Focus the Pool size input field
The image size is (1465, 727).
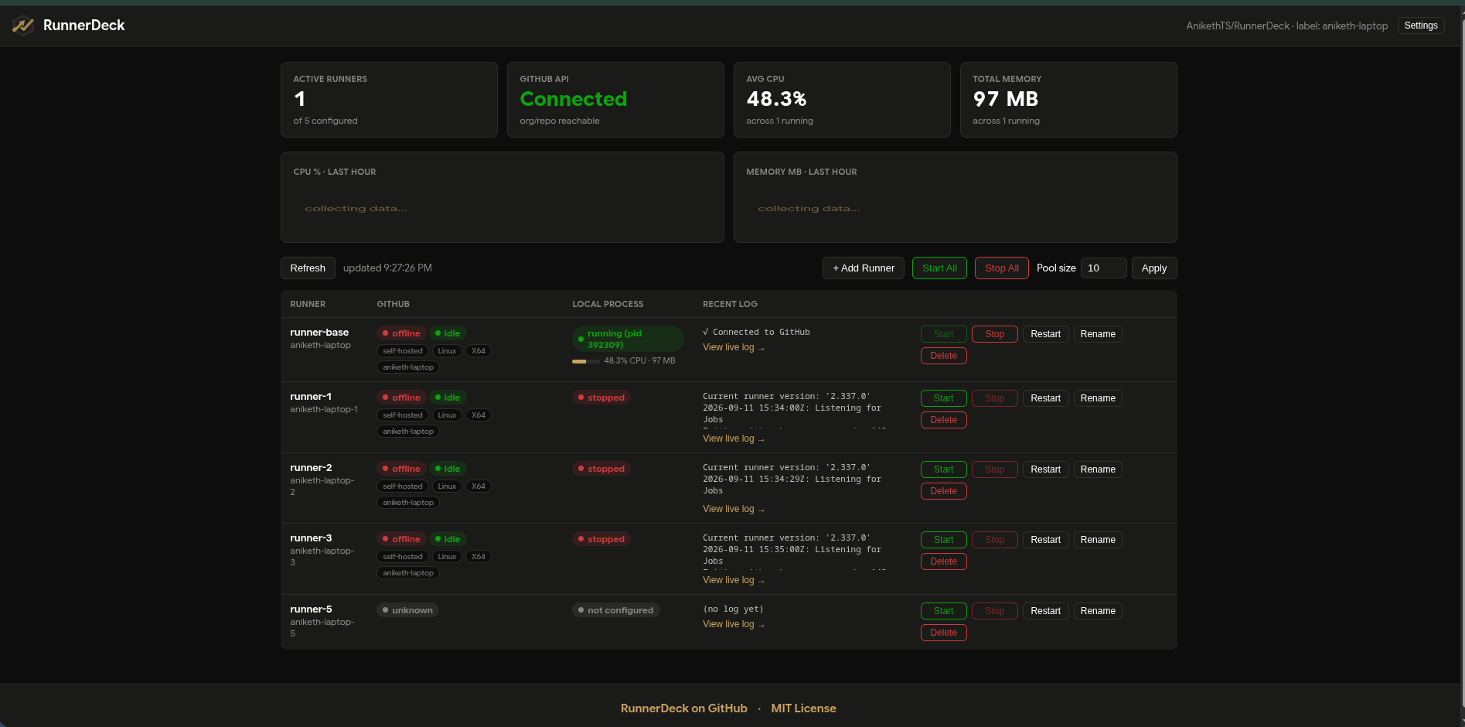click(x=1103, y=268)
